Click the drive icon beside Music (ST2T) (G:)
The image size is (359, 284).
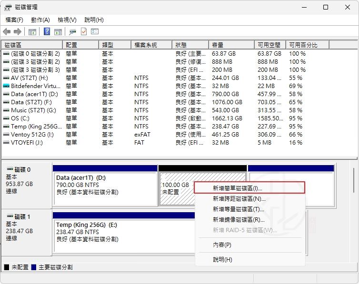pos(6,110)
